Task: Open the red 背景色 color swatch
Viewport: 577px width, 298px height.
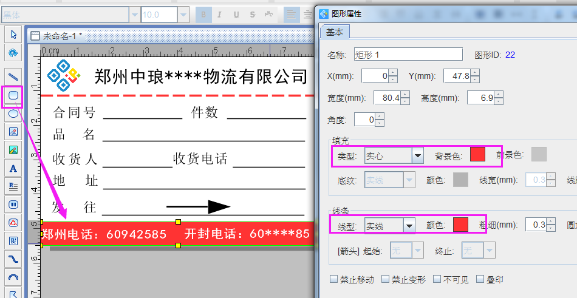Action: coord(477,155)
